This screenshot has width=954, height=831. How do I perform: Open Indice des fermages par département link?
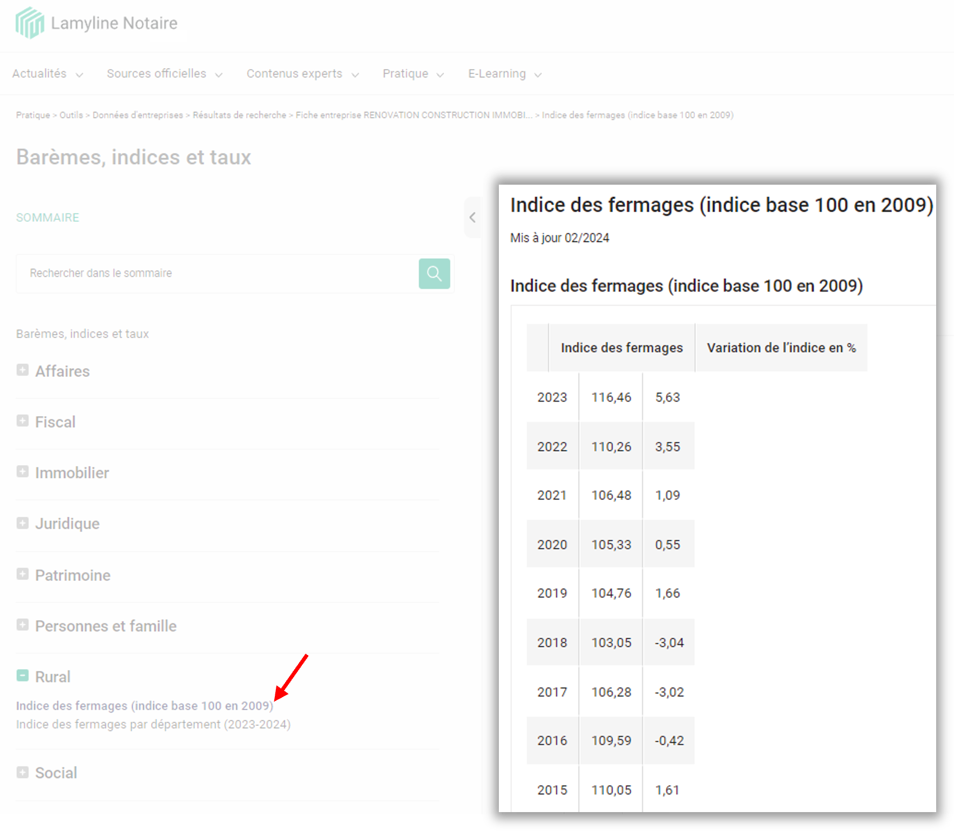(153, 725)
